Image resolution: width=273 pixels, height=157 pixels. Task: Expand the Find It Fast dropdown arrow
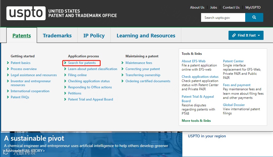[x=259, y=35]
